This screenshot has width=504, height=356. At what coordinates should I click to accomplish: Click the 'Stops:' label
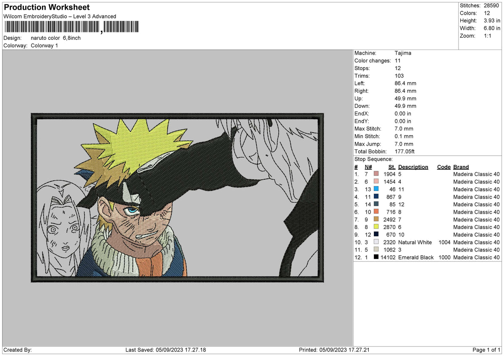pos(362,68)
